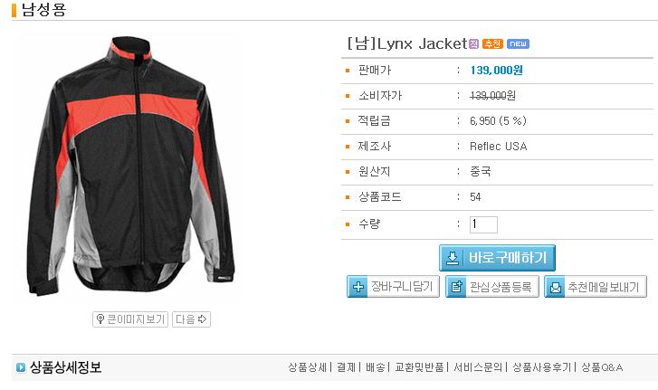Open the 상품Q&A section
658x390 pixels.
602,367
